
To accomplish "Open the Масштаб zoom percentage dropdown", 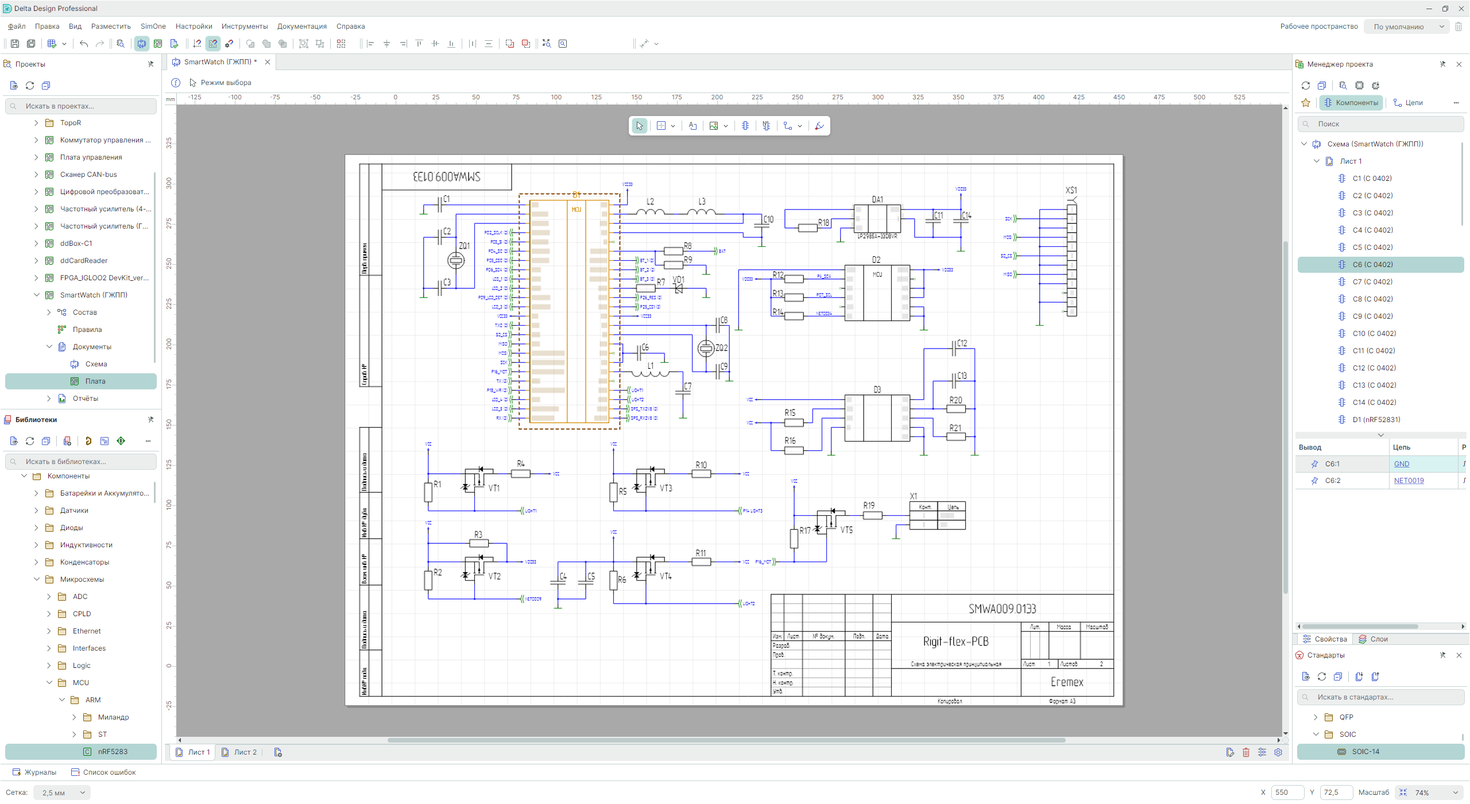I will tap(1429, 793).
